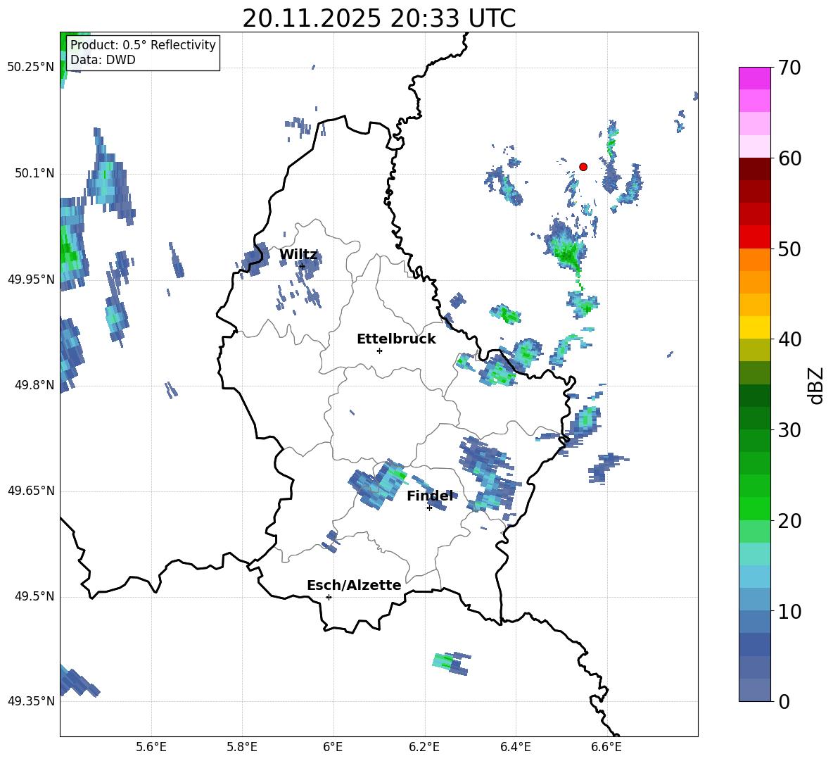The image size is (833, 761).
Task: Click the green echo cluster below the red dot
Action: pos(566,249)
